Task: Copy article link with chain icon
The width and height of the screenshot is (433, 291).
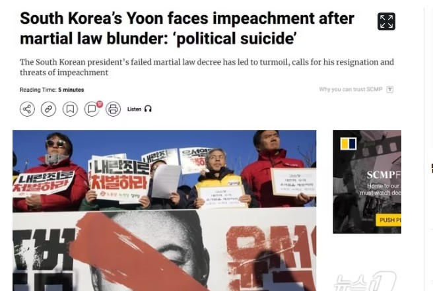Action: 49,109
